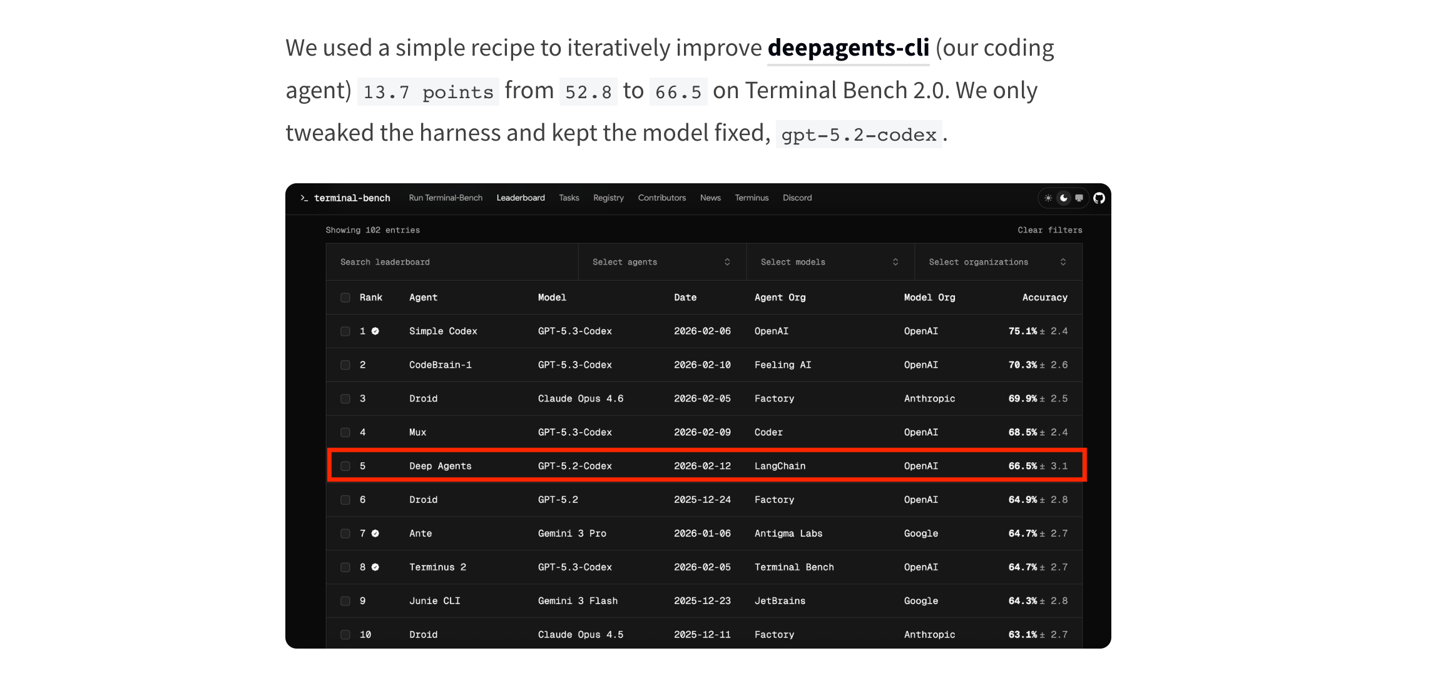Viewport: 1443px width, 683px height.
Task: Click the '13.7 points' inline code
Action: click(x=428, y=93)
